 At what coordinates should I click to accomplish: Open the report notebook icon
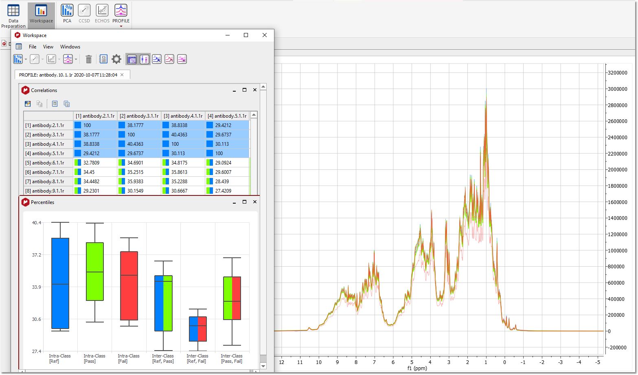click(103, 59)
